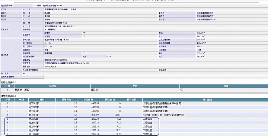Click the value 2279.81 ㎡
The height and width of the screenshot is (136, 268).
pyautogui.click(x=201, y=53)
